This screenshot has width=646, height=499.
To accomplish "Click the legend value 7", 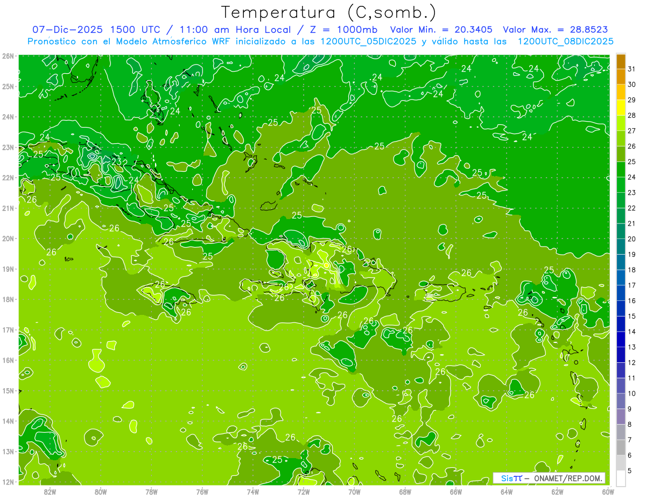I will 630,439.
